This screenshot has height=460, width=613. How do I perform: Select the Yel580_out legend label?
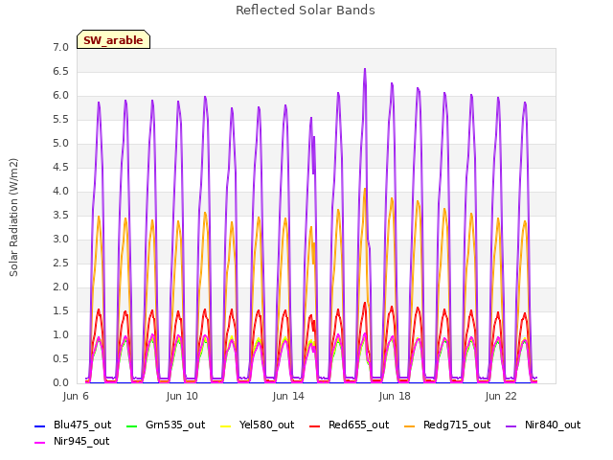(266, 425)
